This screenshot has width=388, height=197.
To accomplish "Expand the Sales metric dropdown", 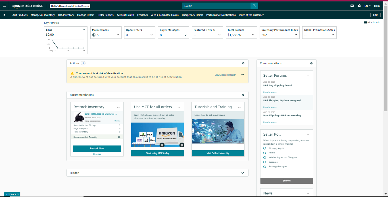I will pos(84,30).
